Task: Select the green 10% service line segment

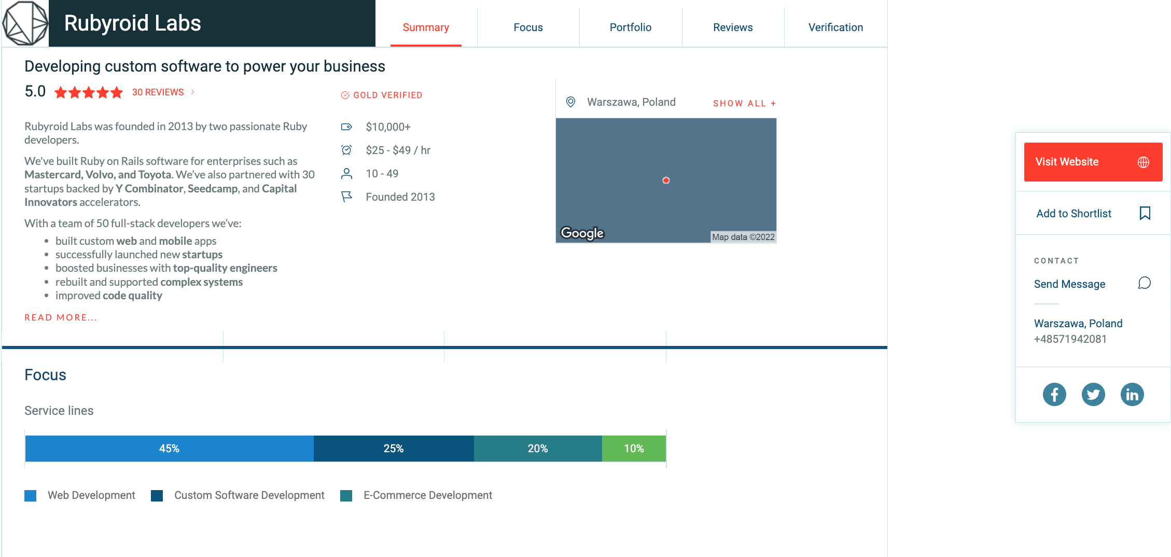Action: click(634, 449)
